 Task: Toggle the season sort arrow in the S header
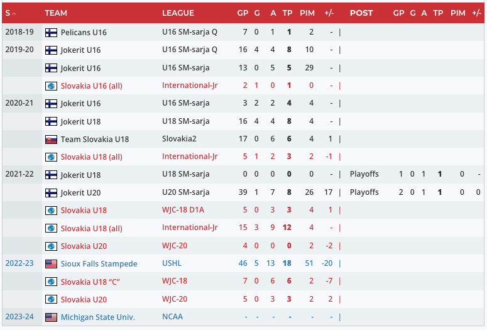pos(14,13)
